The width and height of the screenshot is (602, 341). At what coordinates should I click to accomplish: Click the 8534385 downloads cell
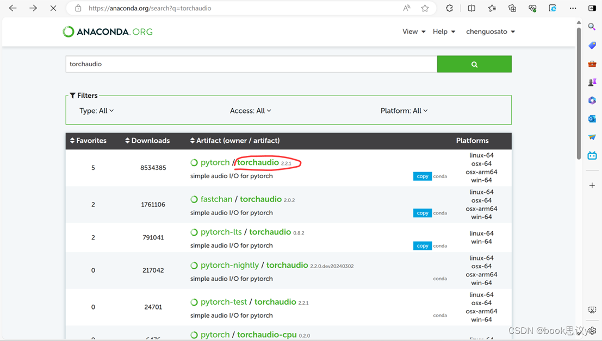(153, 168)
